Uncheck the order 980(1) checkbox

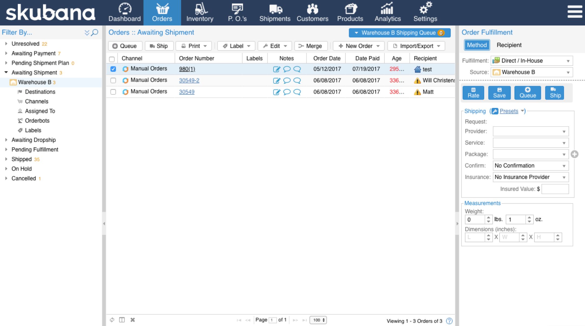coord(113,69)
